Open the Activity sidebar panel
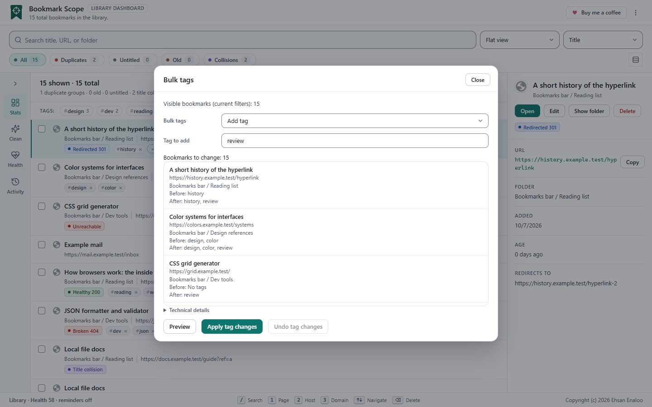 pos(15,185)
